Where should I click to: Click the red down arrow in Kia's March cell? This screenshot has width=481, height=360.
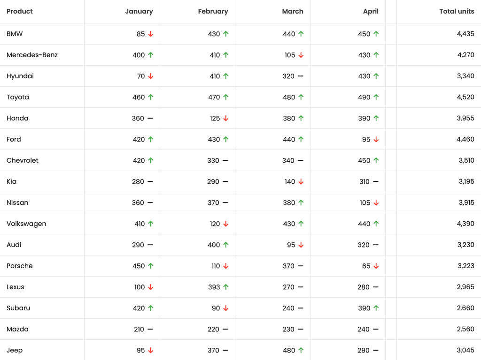tap(301, 181)
